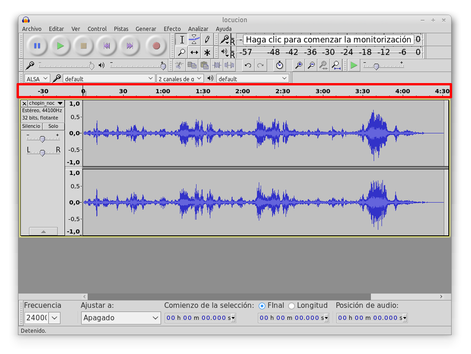Open the 2 canales recording channels dropdown

(x=180, y=79)
